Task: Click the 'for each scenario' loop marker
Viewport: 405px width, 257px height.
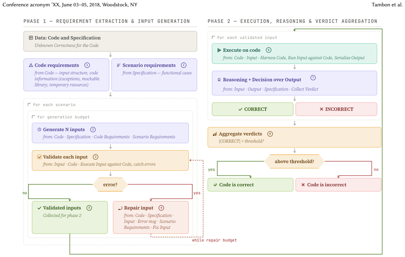Action: coord(52,105)
